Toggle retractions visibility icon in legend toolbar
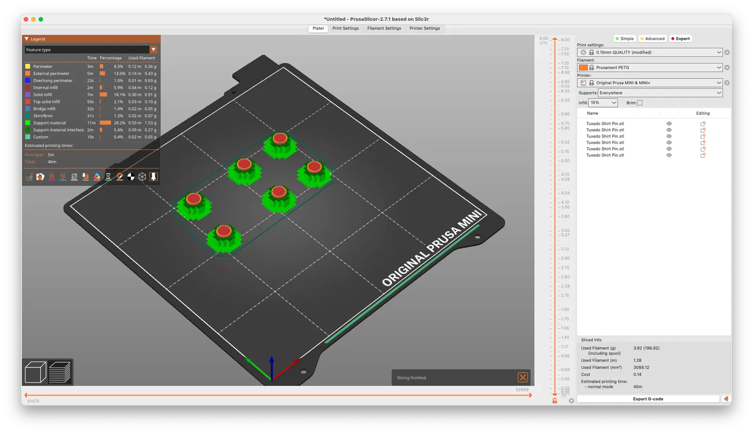This screenshot has width=753, height=433. (52, 176)
